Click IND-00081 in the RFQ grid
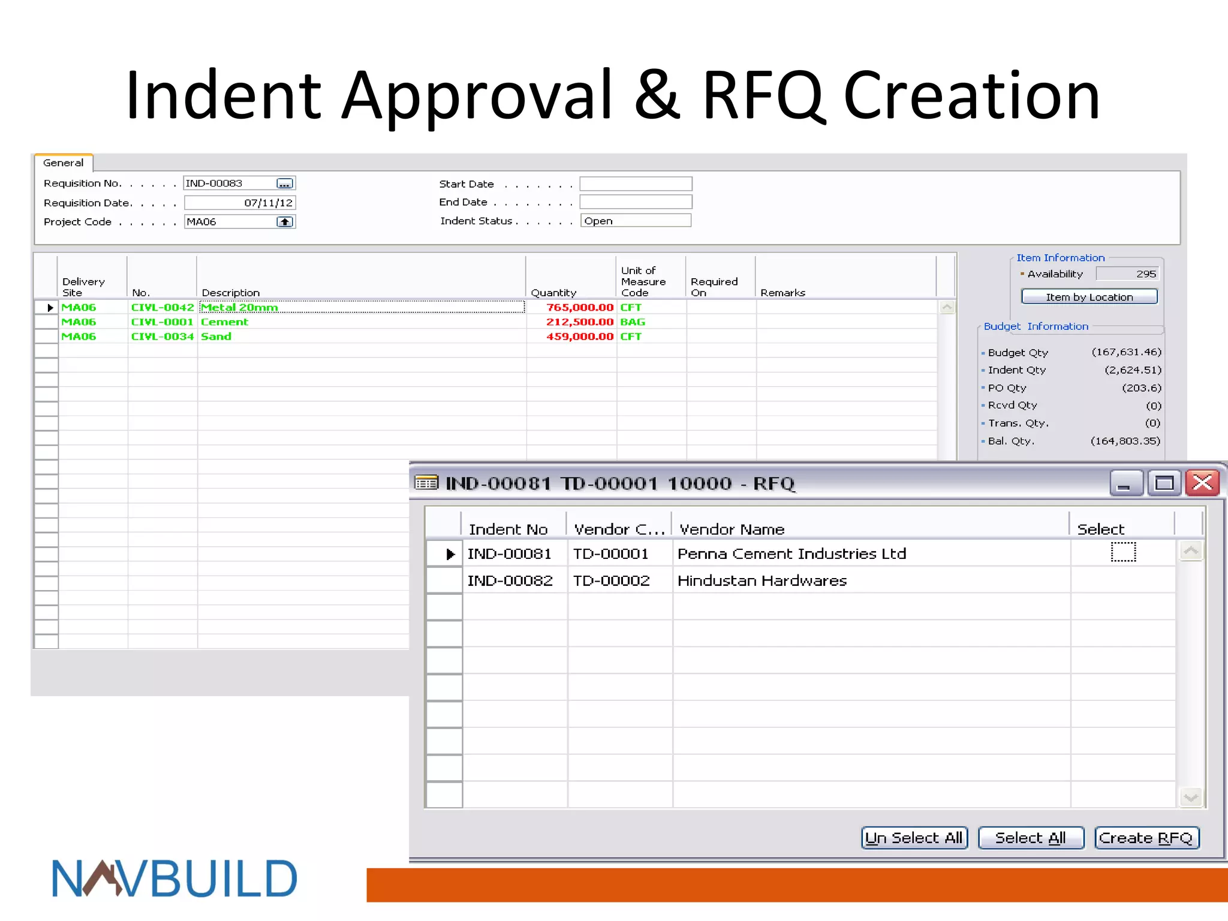Image resolution: width=1228 pixels, height=921 pixels. click(509, 553)
